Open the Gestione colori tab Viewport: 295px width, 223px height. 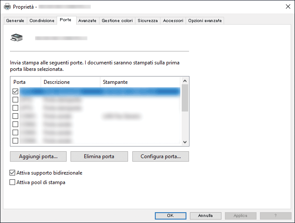[117, 20]
